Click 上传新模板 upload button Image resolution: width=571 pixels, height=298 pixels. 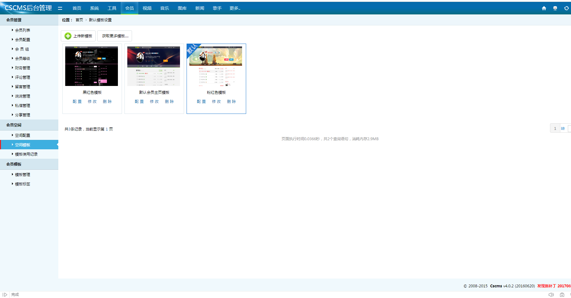[x=78, y=36]
